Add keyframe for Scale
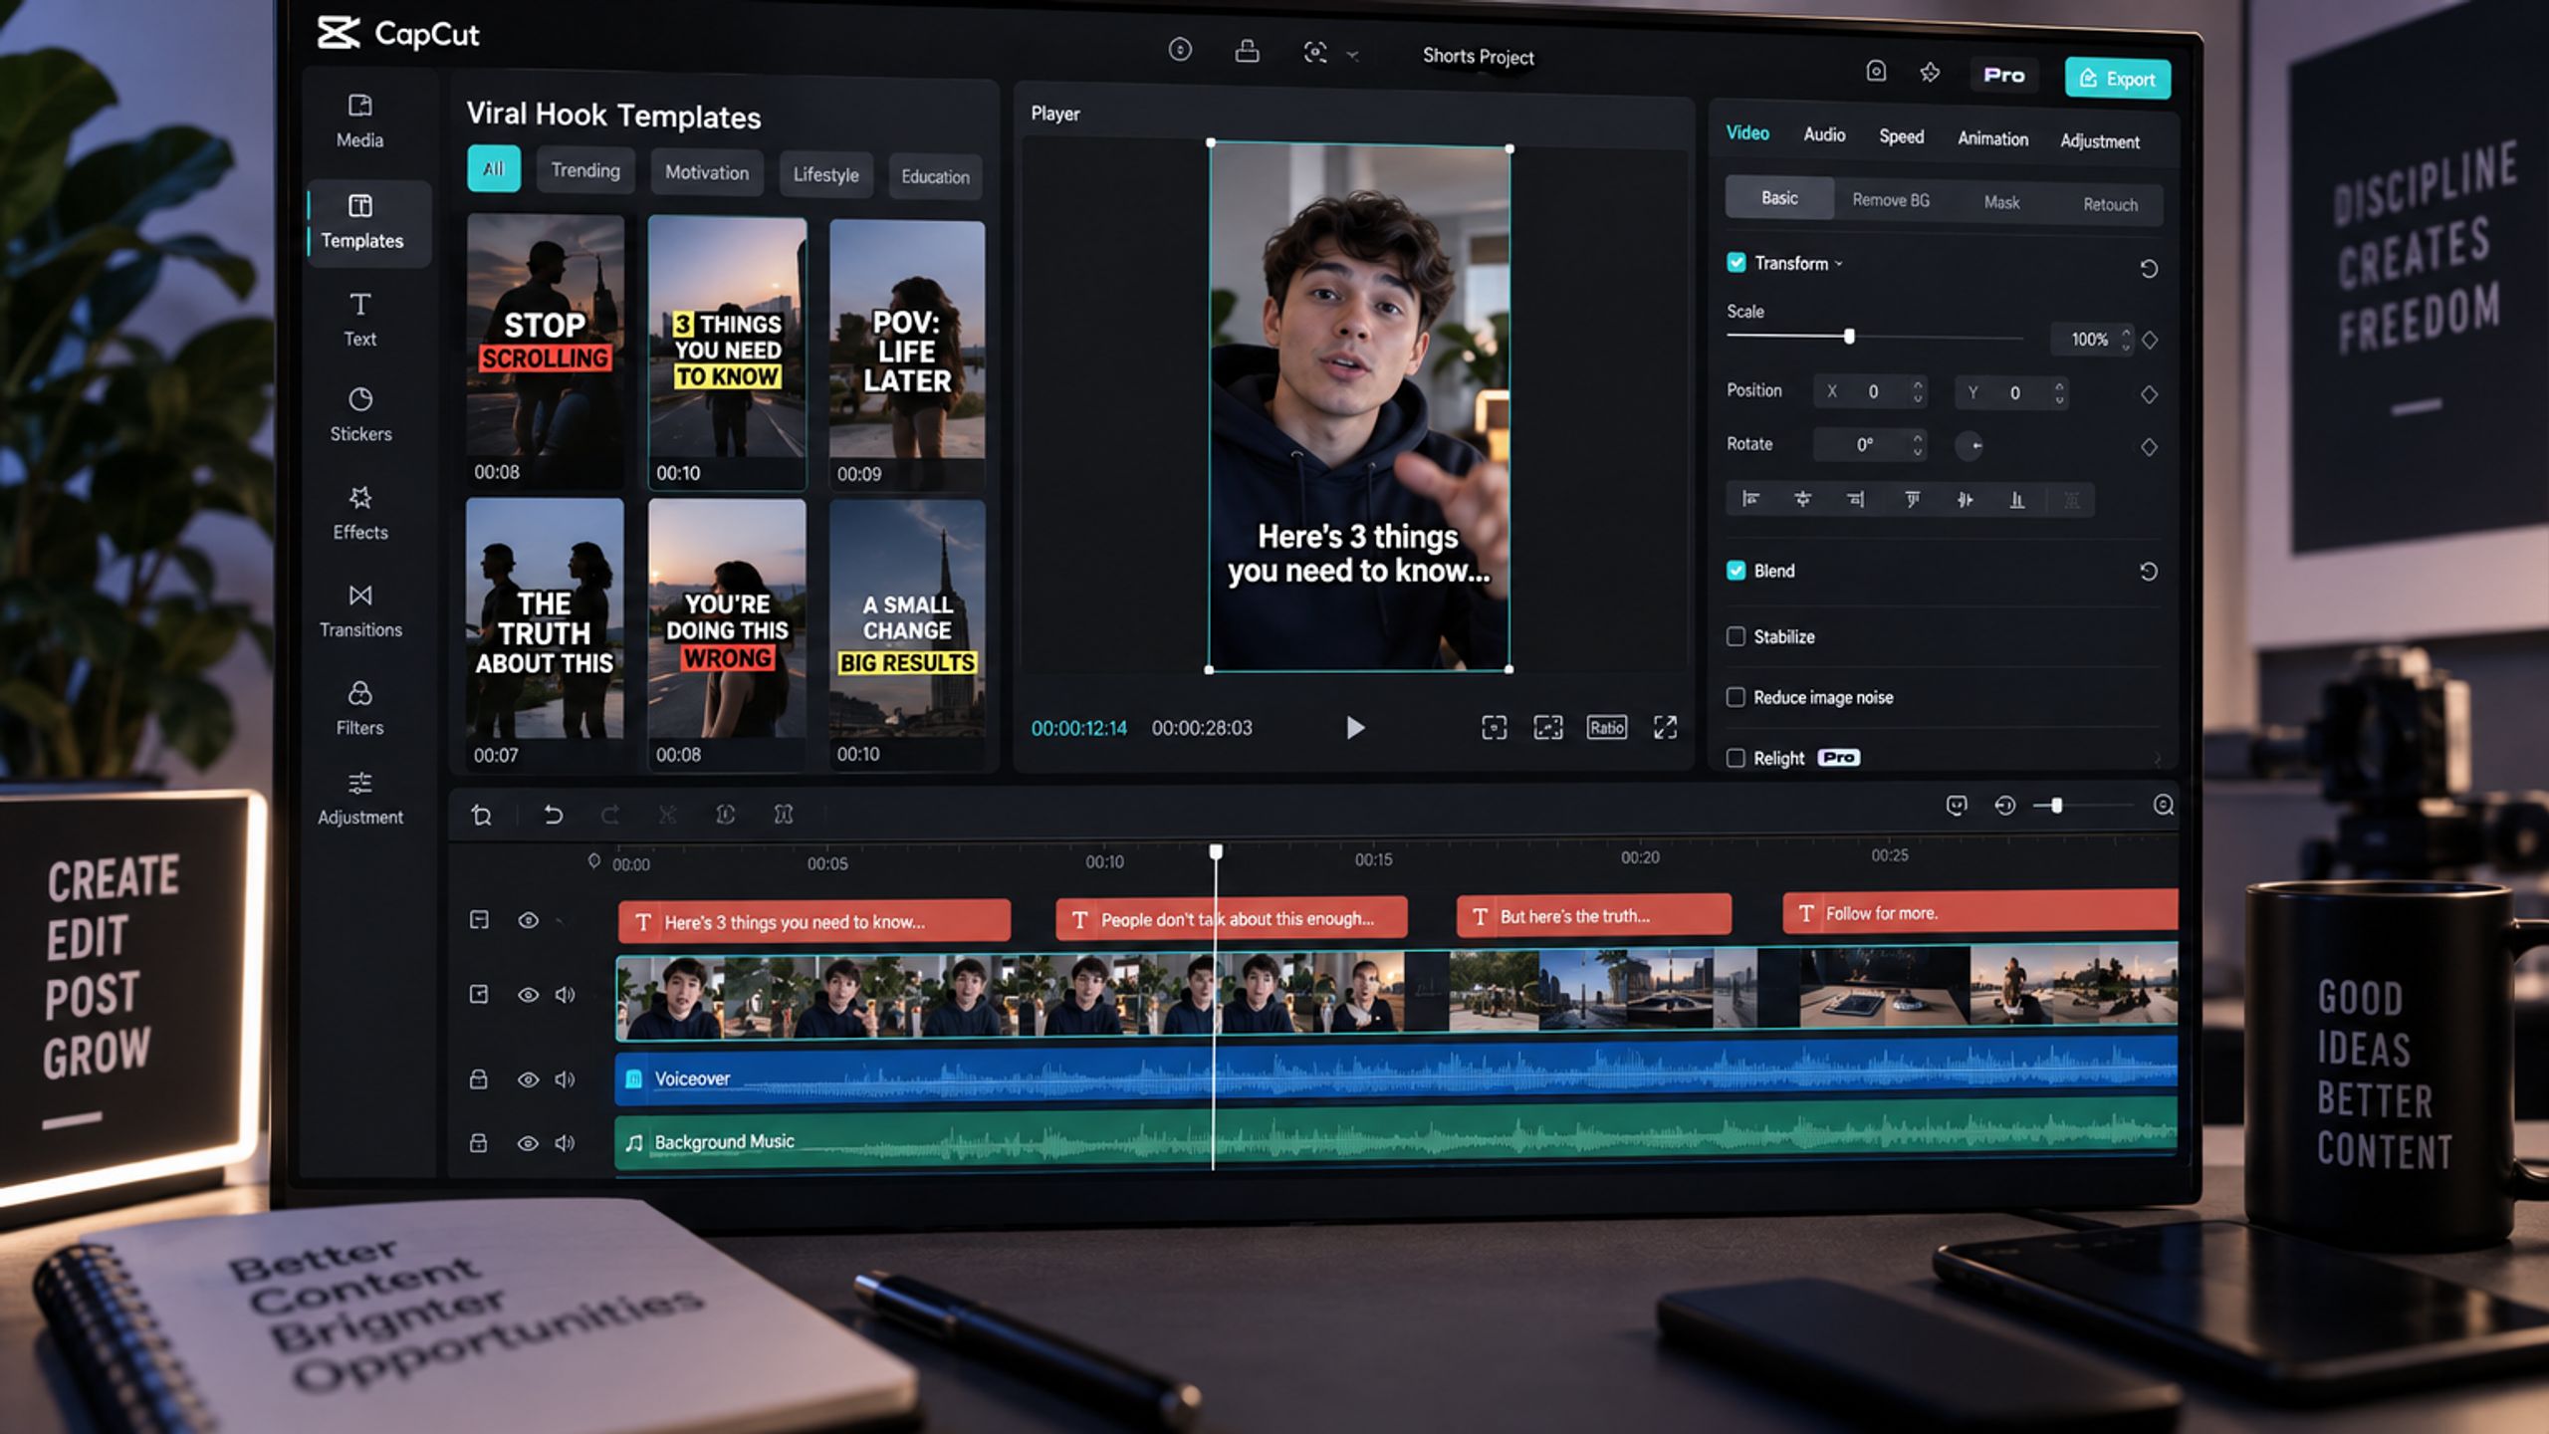 [x=2150, y=340]
